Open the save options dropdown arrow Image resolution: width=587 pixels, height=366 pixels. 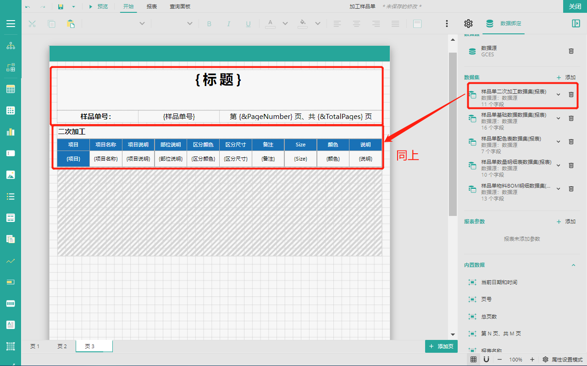point(73,6)
